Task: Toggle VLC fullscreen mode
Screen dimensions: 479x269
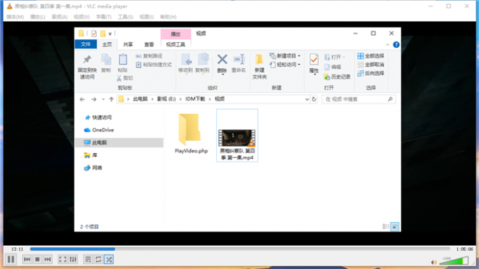Action: tap(63, 259)
